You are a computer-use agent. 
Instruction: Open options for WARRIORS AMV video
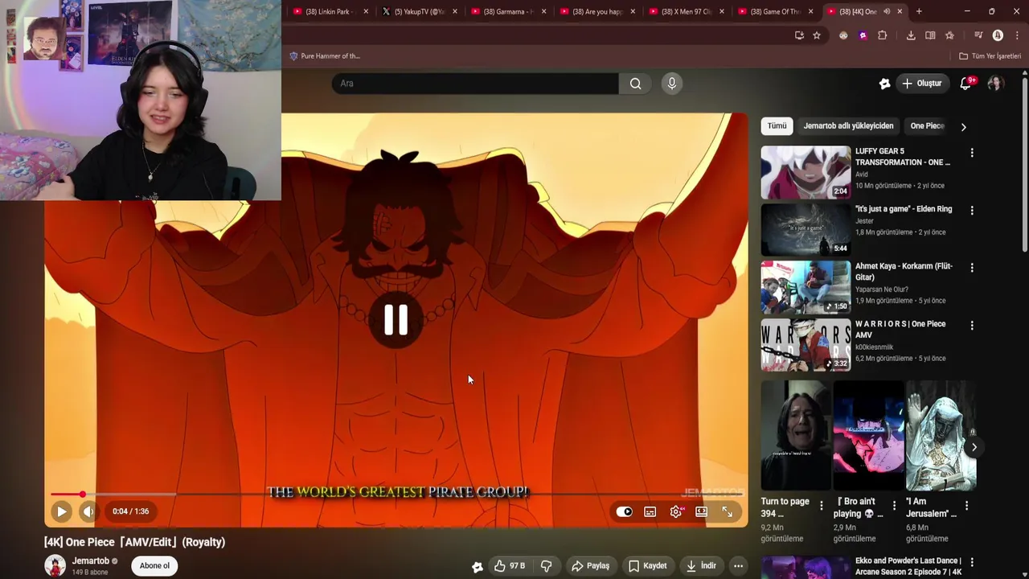click(x=971, y=325)
